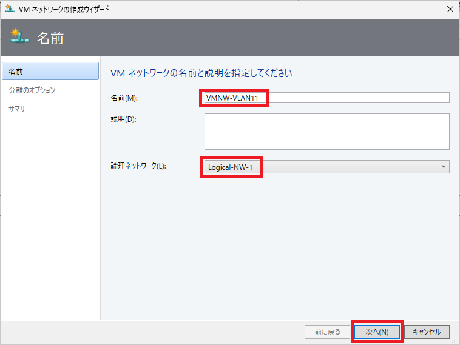This screenshot has height=345, width=460.
Task: Focus the 名前(M) field containing VMNW-VLAN11
Action: 327,98
